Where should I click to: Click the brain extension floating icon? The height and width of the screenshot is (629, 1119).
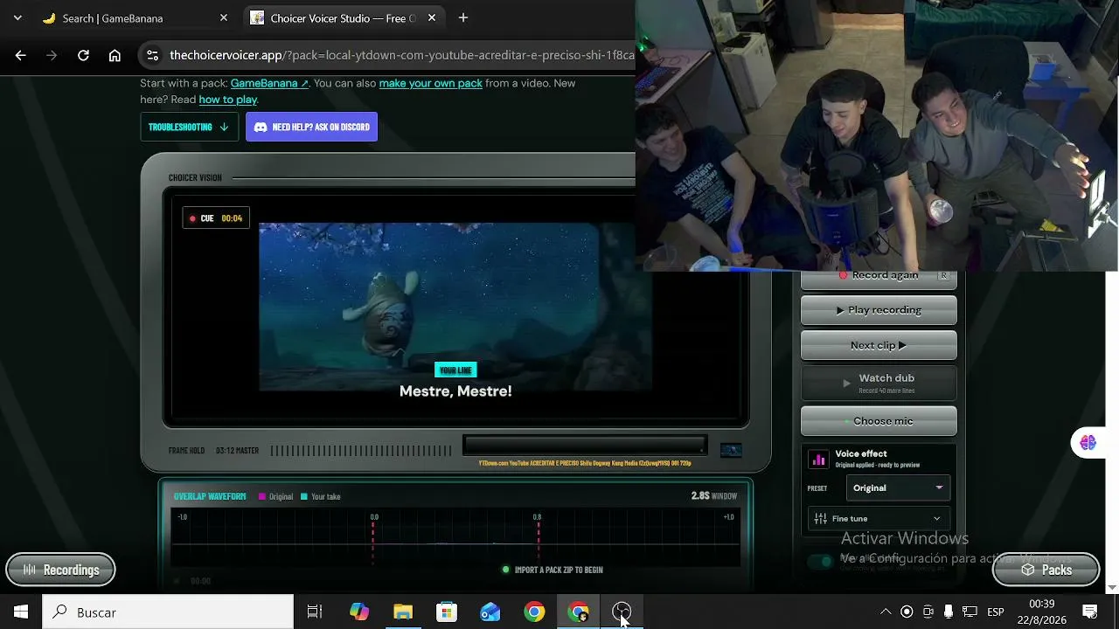point(1088,443)
